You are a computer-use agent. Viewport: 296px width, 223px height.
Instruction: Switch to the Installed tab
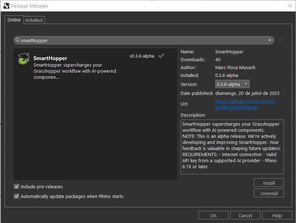34,20
